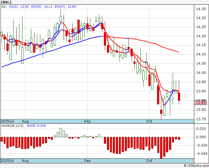Click Oct on the price chart time axis

(149, 121)
